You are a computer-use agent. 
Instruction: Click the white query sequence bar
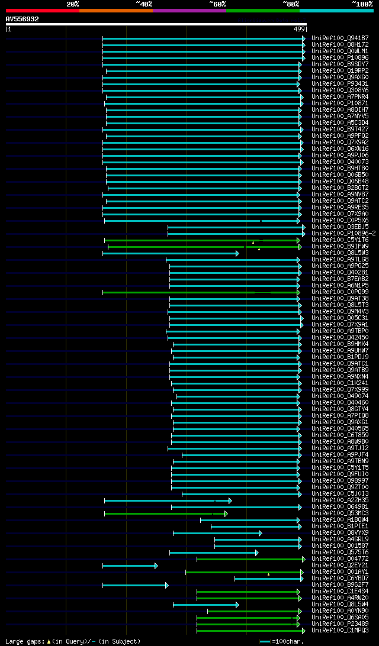[156, 24]
